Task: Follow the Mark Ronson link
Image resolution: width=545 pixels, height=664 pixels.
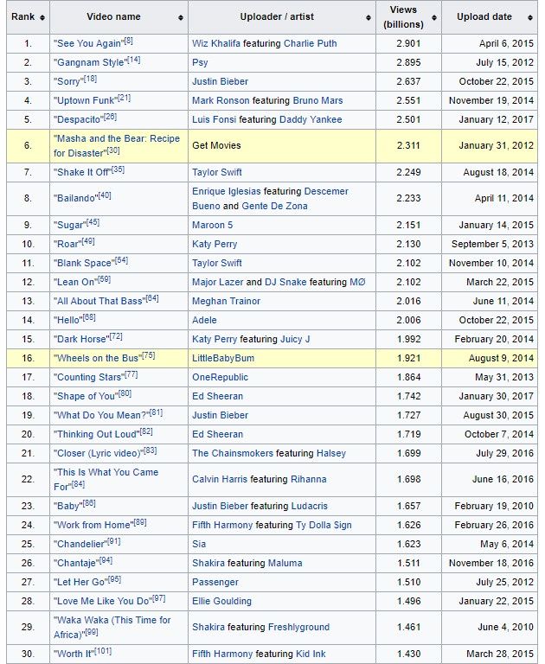Action: click(x=221, y=101)
